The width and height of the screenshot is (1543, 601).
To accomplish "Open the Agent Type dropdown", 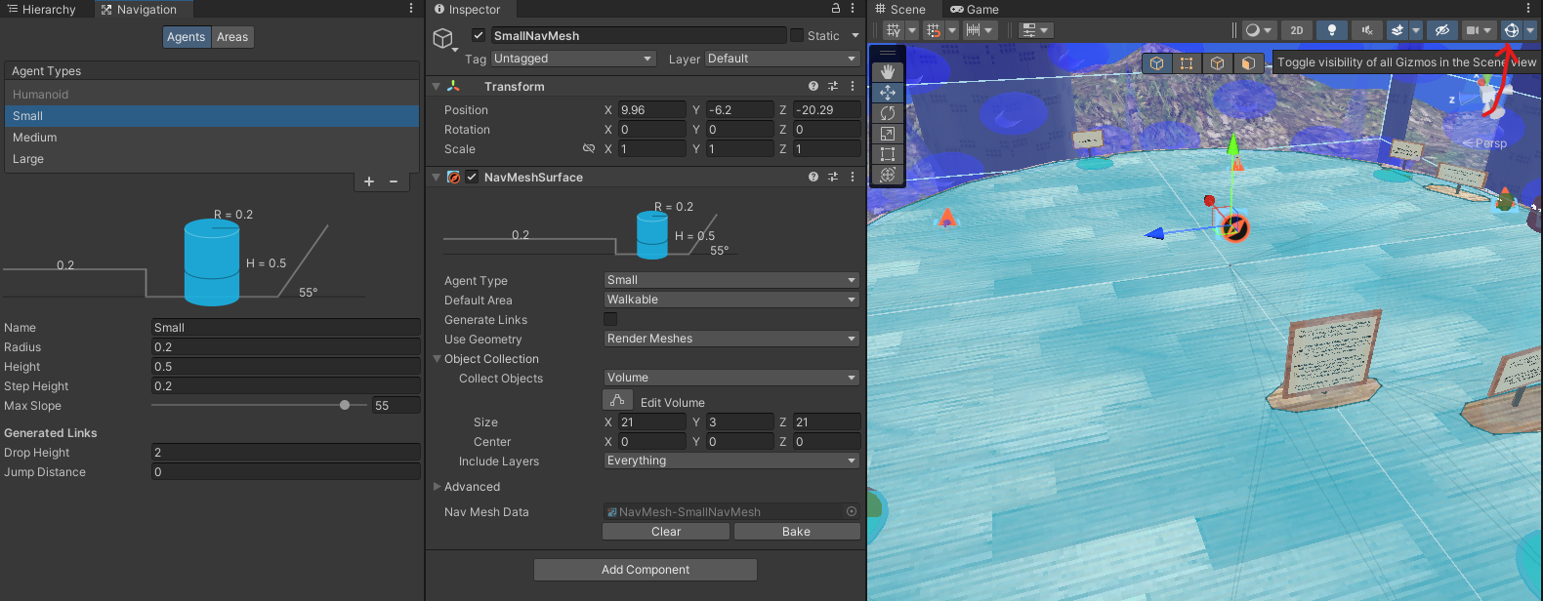I will (730, 280).
